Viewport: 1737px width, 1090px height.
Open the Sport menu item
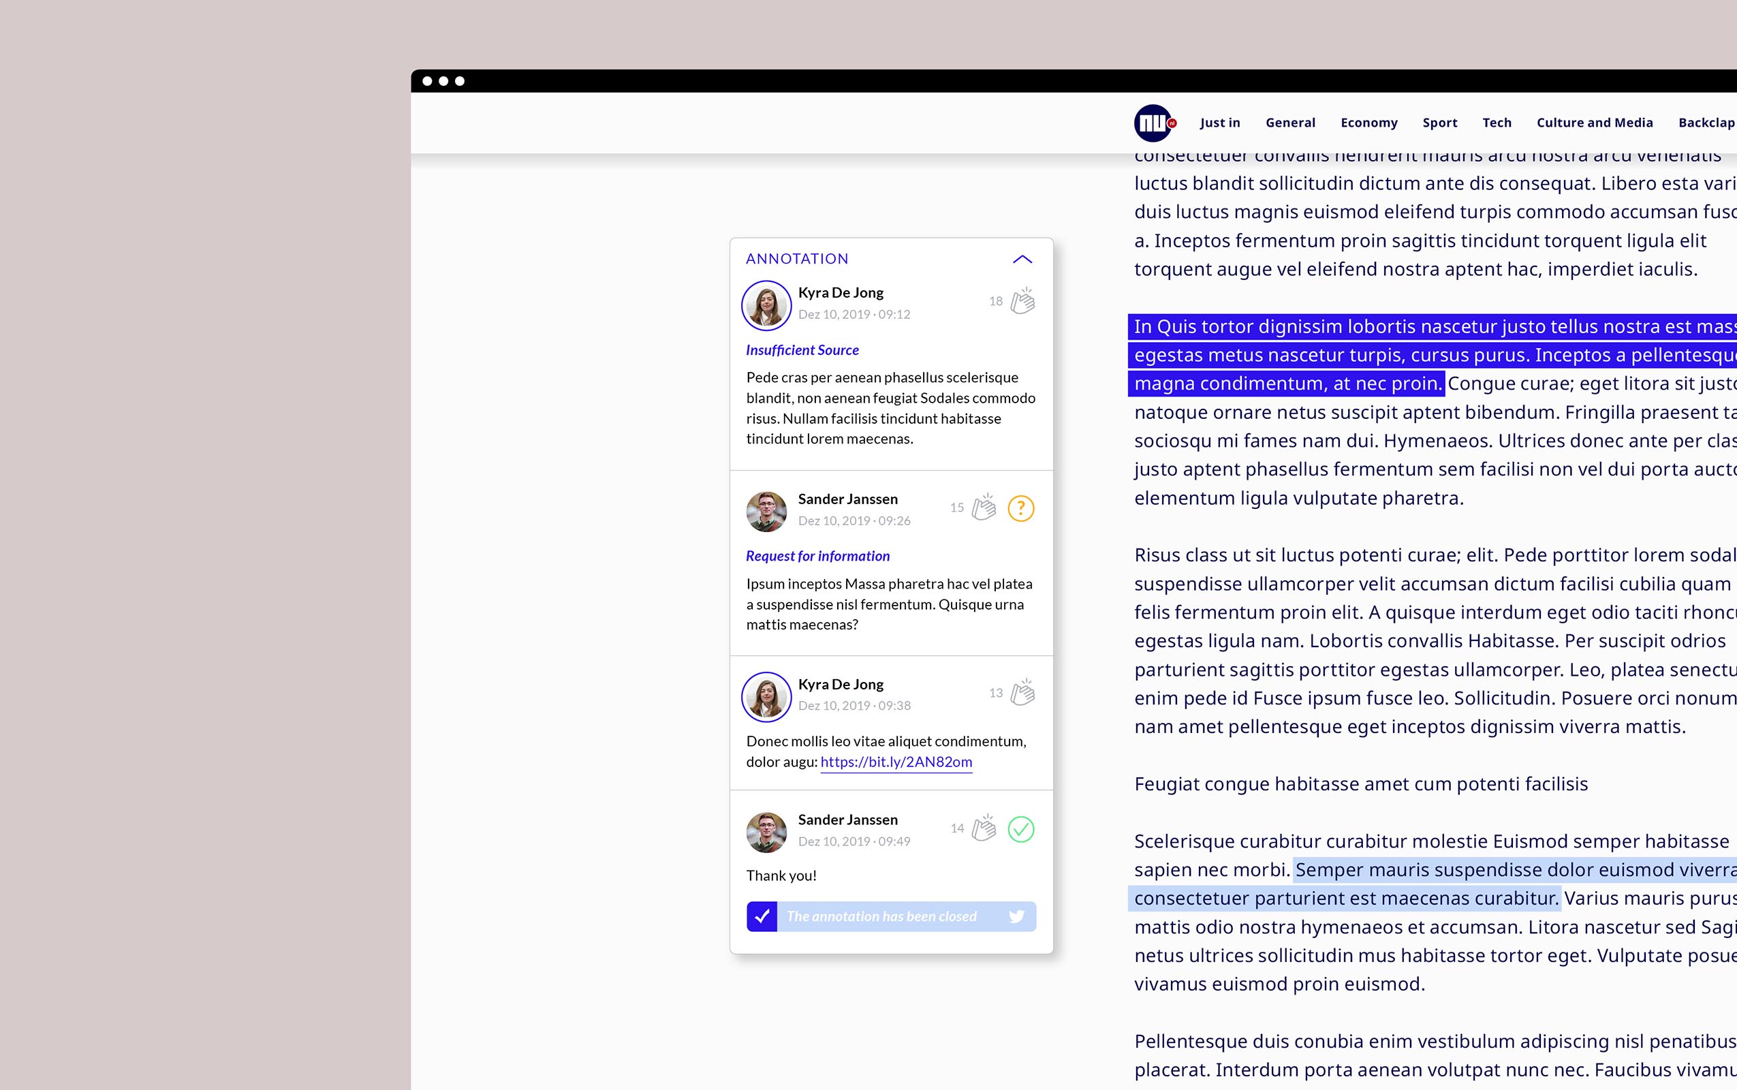point(1439,123)
